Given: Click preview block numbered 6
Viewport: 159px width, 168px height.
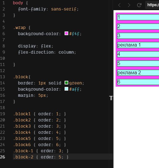Looking at the screenshot, I should click(138, 82).
